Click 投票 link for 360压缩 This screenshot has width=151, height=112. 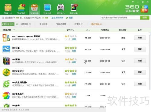point(74,62)
